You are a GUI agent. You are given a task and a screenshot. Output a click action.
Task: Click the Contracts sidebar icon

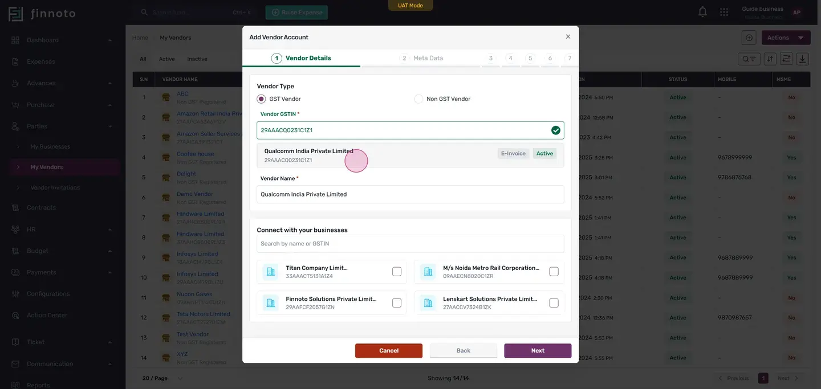(16, 208)
